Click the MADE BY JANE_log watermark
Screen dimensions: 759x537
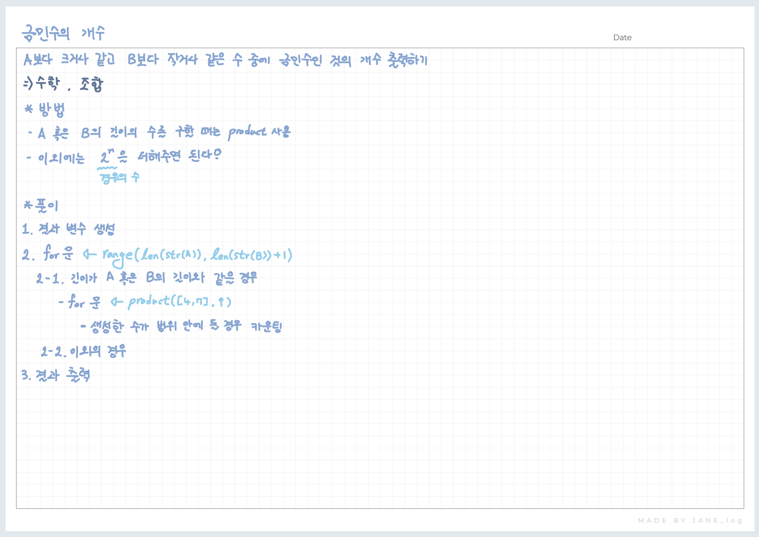pos(690,520)
